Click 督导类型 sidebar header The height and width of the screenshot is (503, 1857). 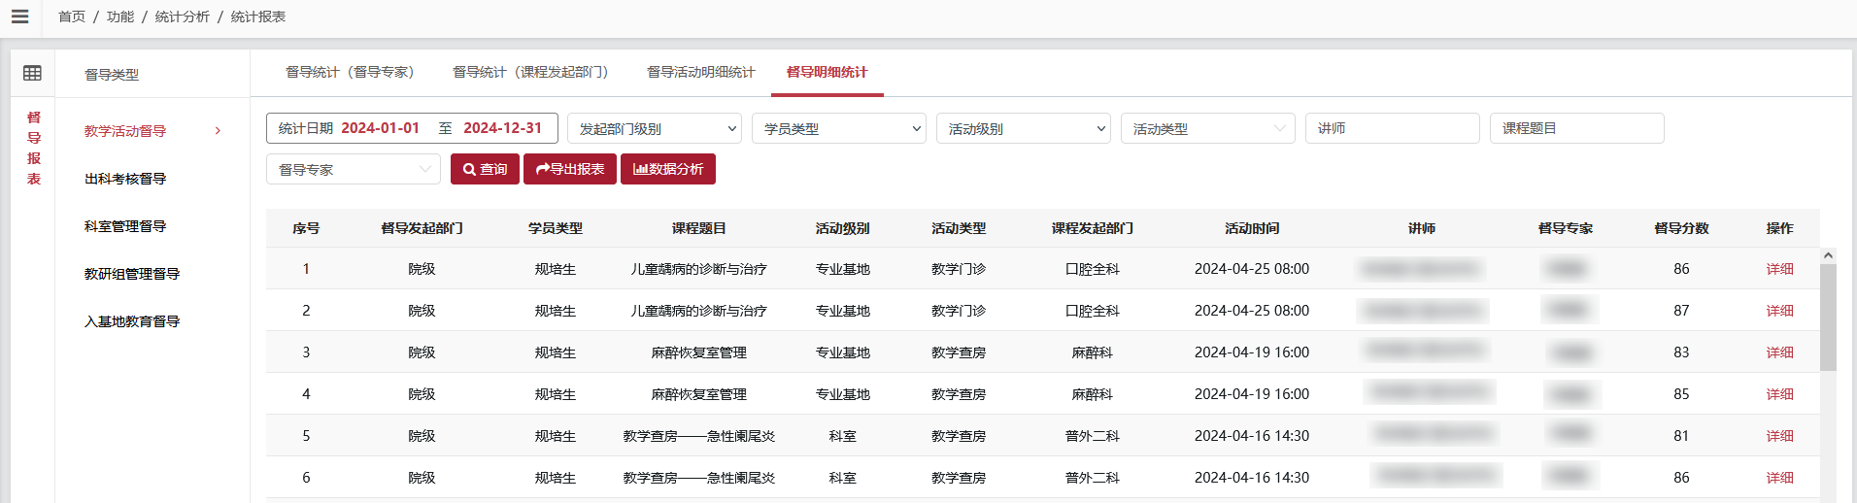[x=112, y=75]
